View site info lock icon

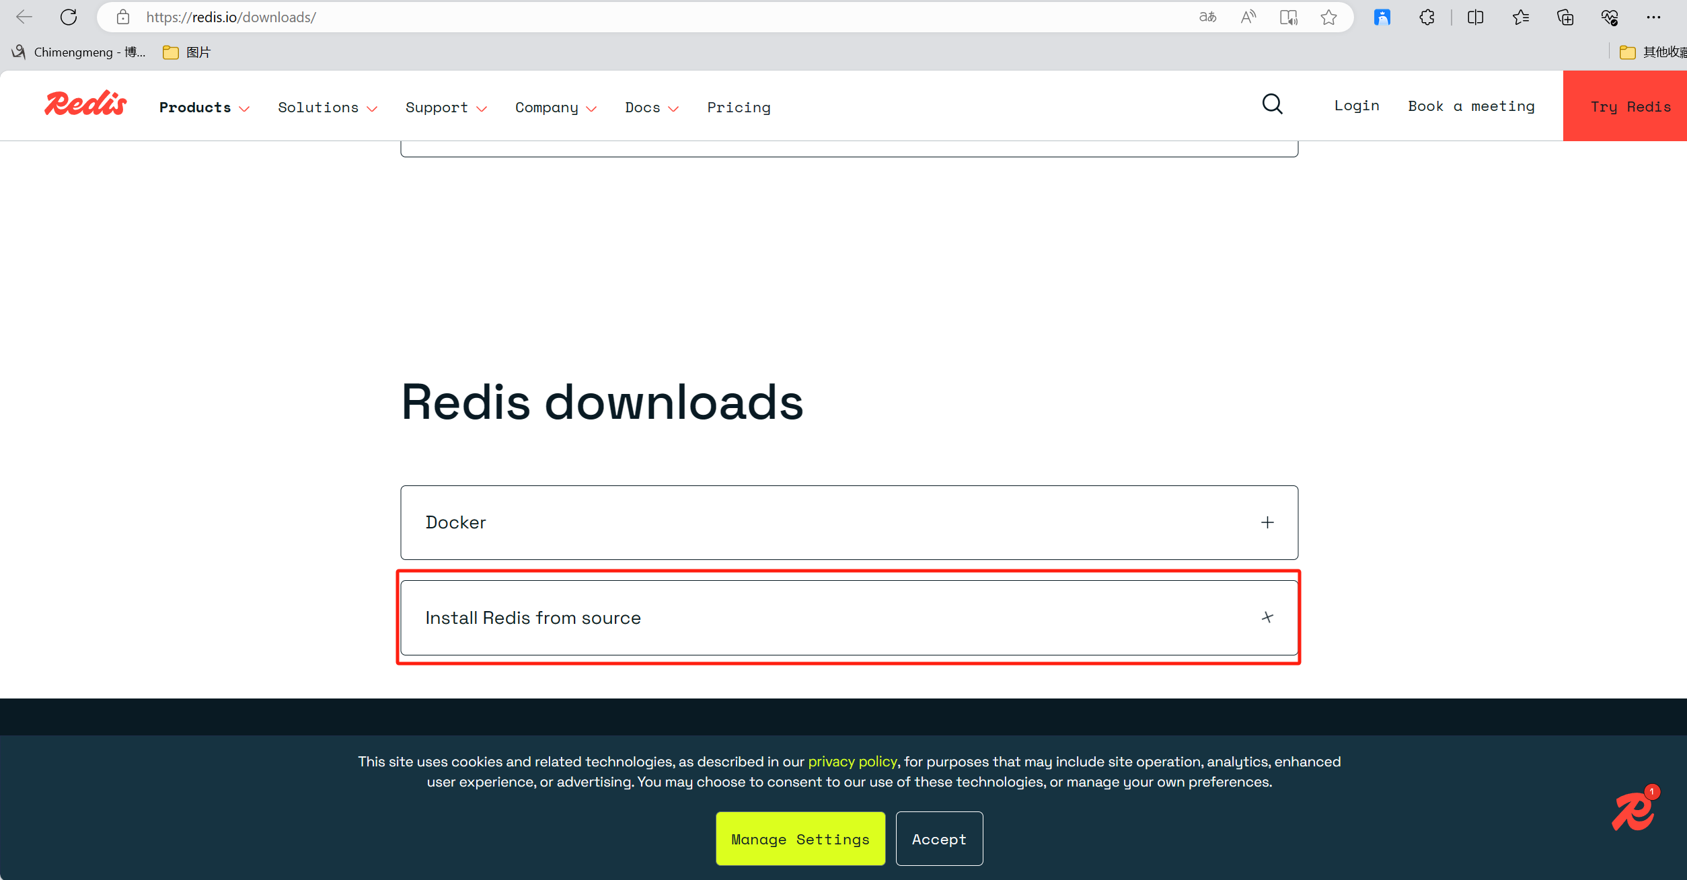tap(123, 17)
